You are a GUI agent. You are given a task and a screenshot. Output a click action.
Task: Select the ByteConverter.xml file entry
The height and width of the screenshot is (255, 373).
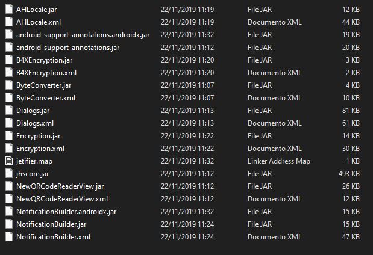[x=46, y=98]
